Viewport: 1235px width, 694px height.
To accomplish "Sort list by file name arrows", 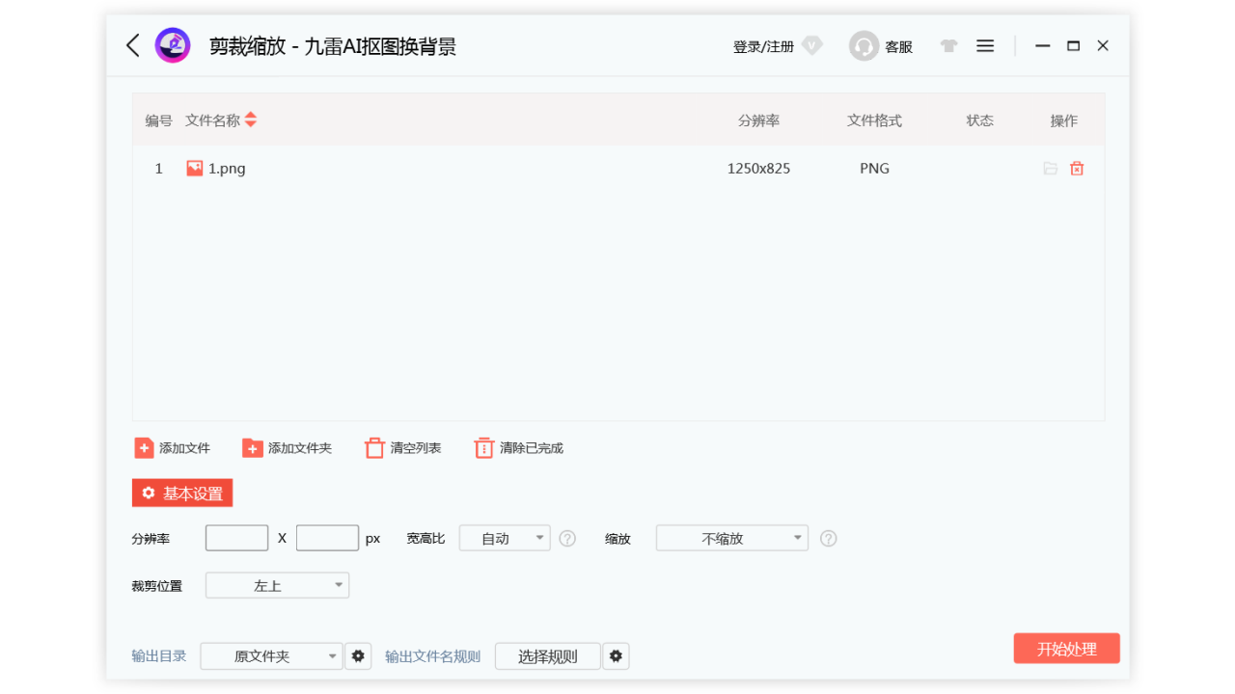I will (x=251, y=120).
